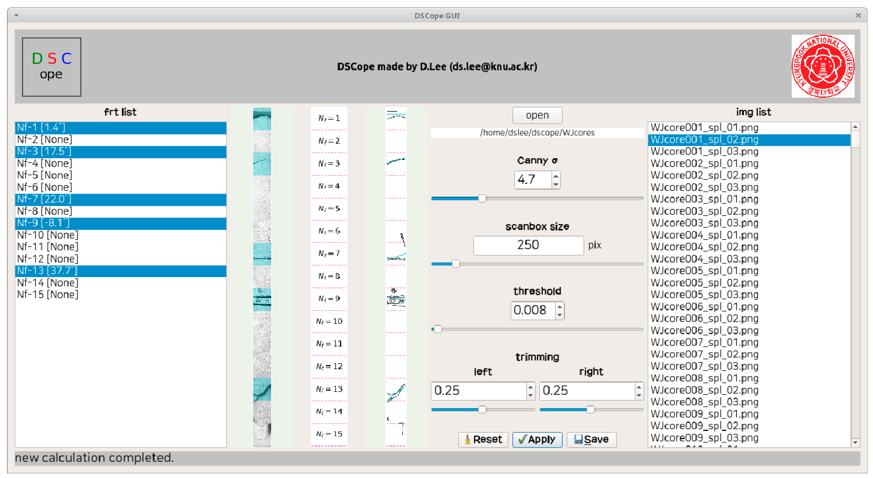Click the Save button with floppy icon
The width and height of the screenshot is (873, 478).
click(x=592, y=439)
